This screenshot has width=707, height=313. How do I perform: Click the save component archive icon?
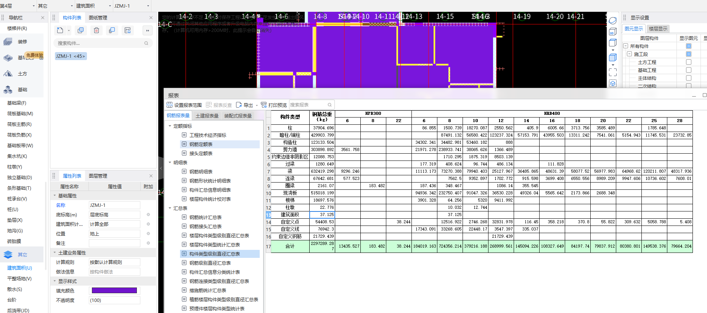[128, 30]
